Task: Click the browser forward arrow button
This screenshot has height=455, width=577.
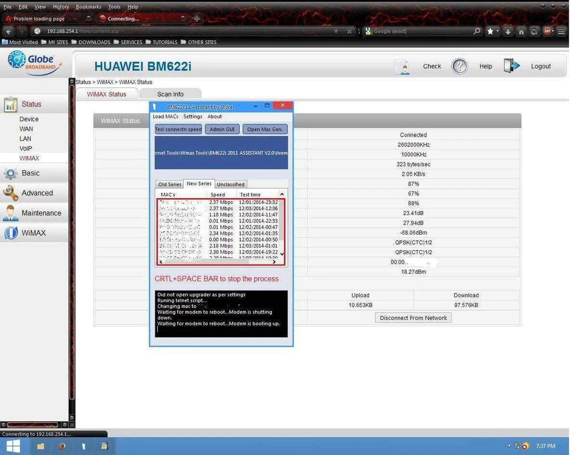Action: pos(22,31)
